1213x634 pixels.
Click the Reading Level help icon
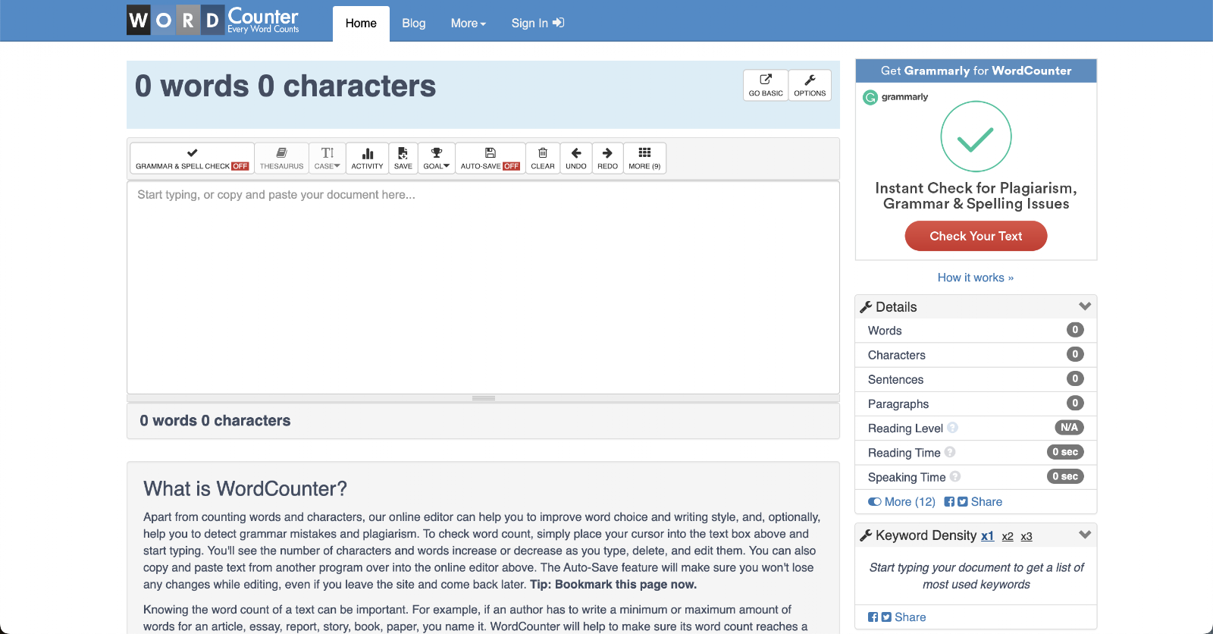(x=953, y=428)
